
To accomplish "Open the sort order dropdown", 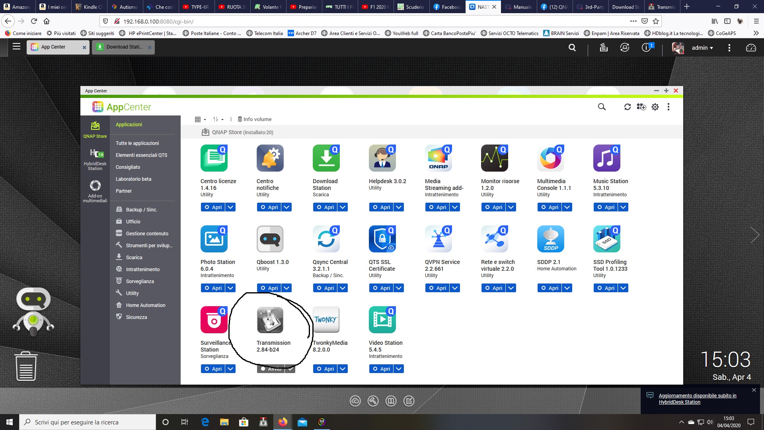I will pos(218,119).
